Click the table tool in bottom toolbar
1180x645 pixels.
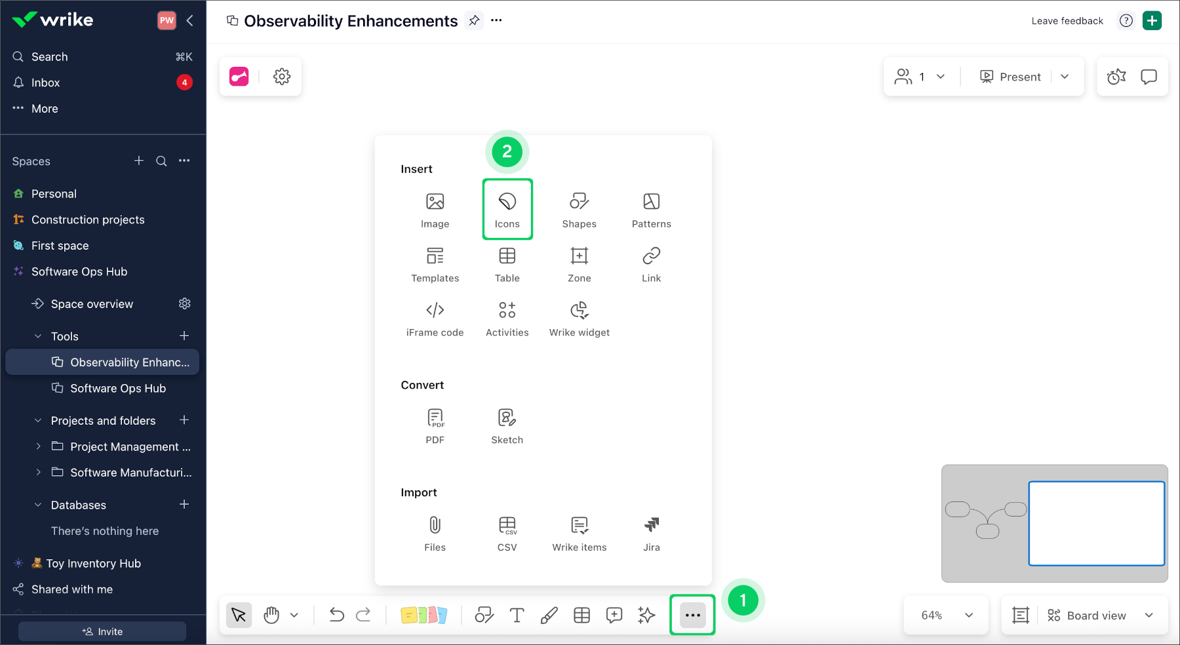(x=581, y=615)
